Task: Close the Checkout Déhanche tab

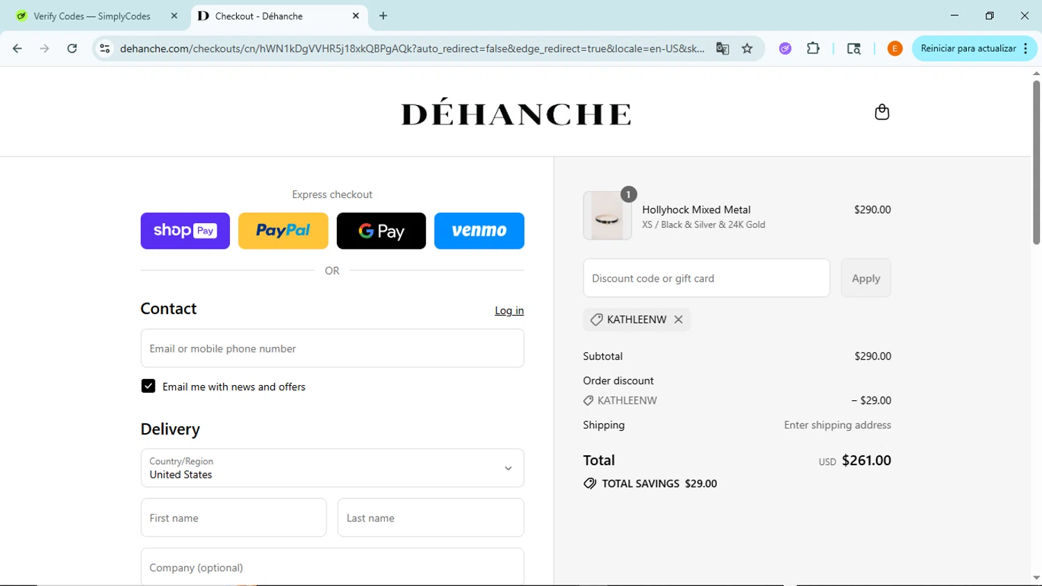Action: tap(356, 15)
